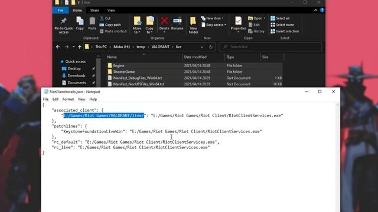Switch to Share ribbon tab
The image size is (378, 212).
94,11
